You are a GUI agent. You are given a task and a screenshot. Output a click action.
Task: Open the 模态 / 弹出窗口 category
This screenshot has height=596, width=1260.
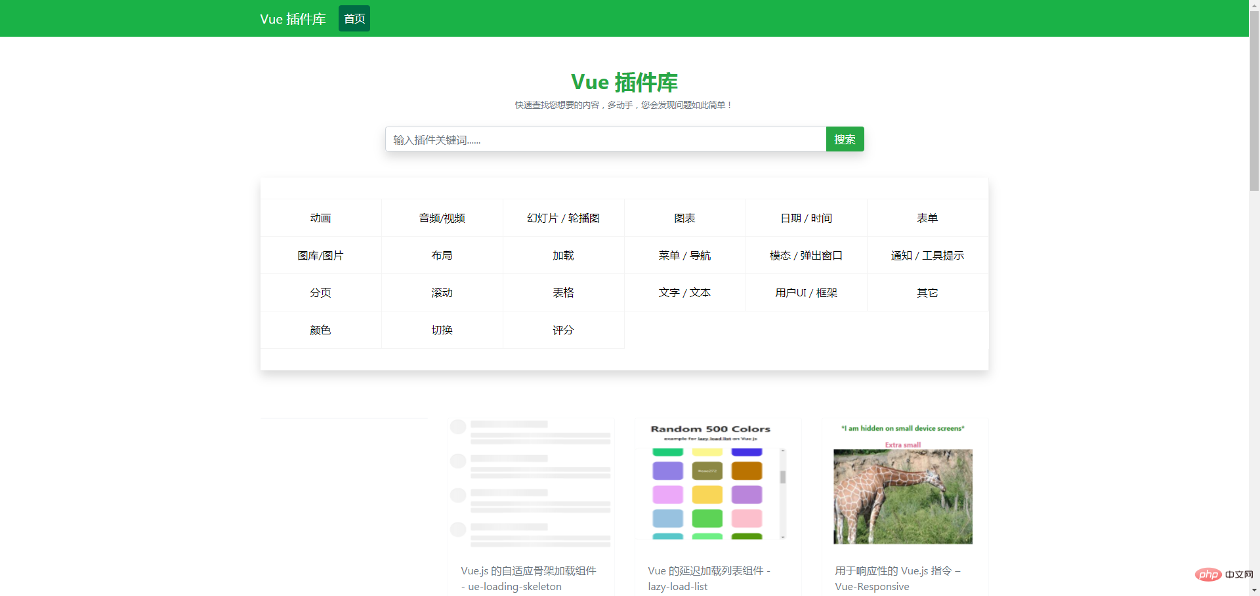(806, 255)
